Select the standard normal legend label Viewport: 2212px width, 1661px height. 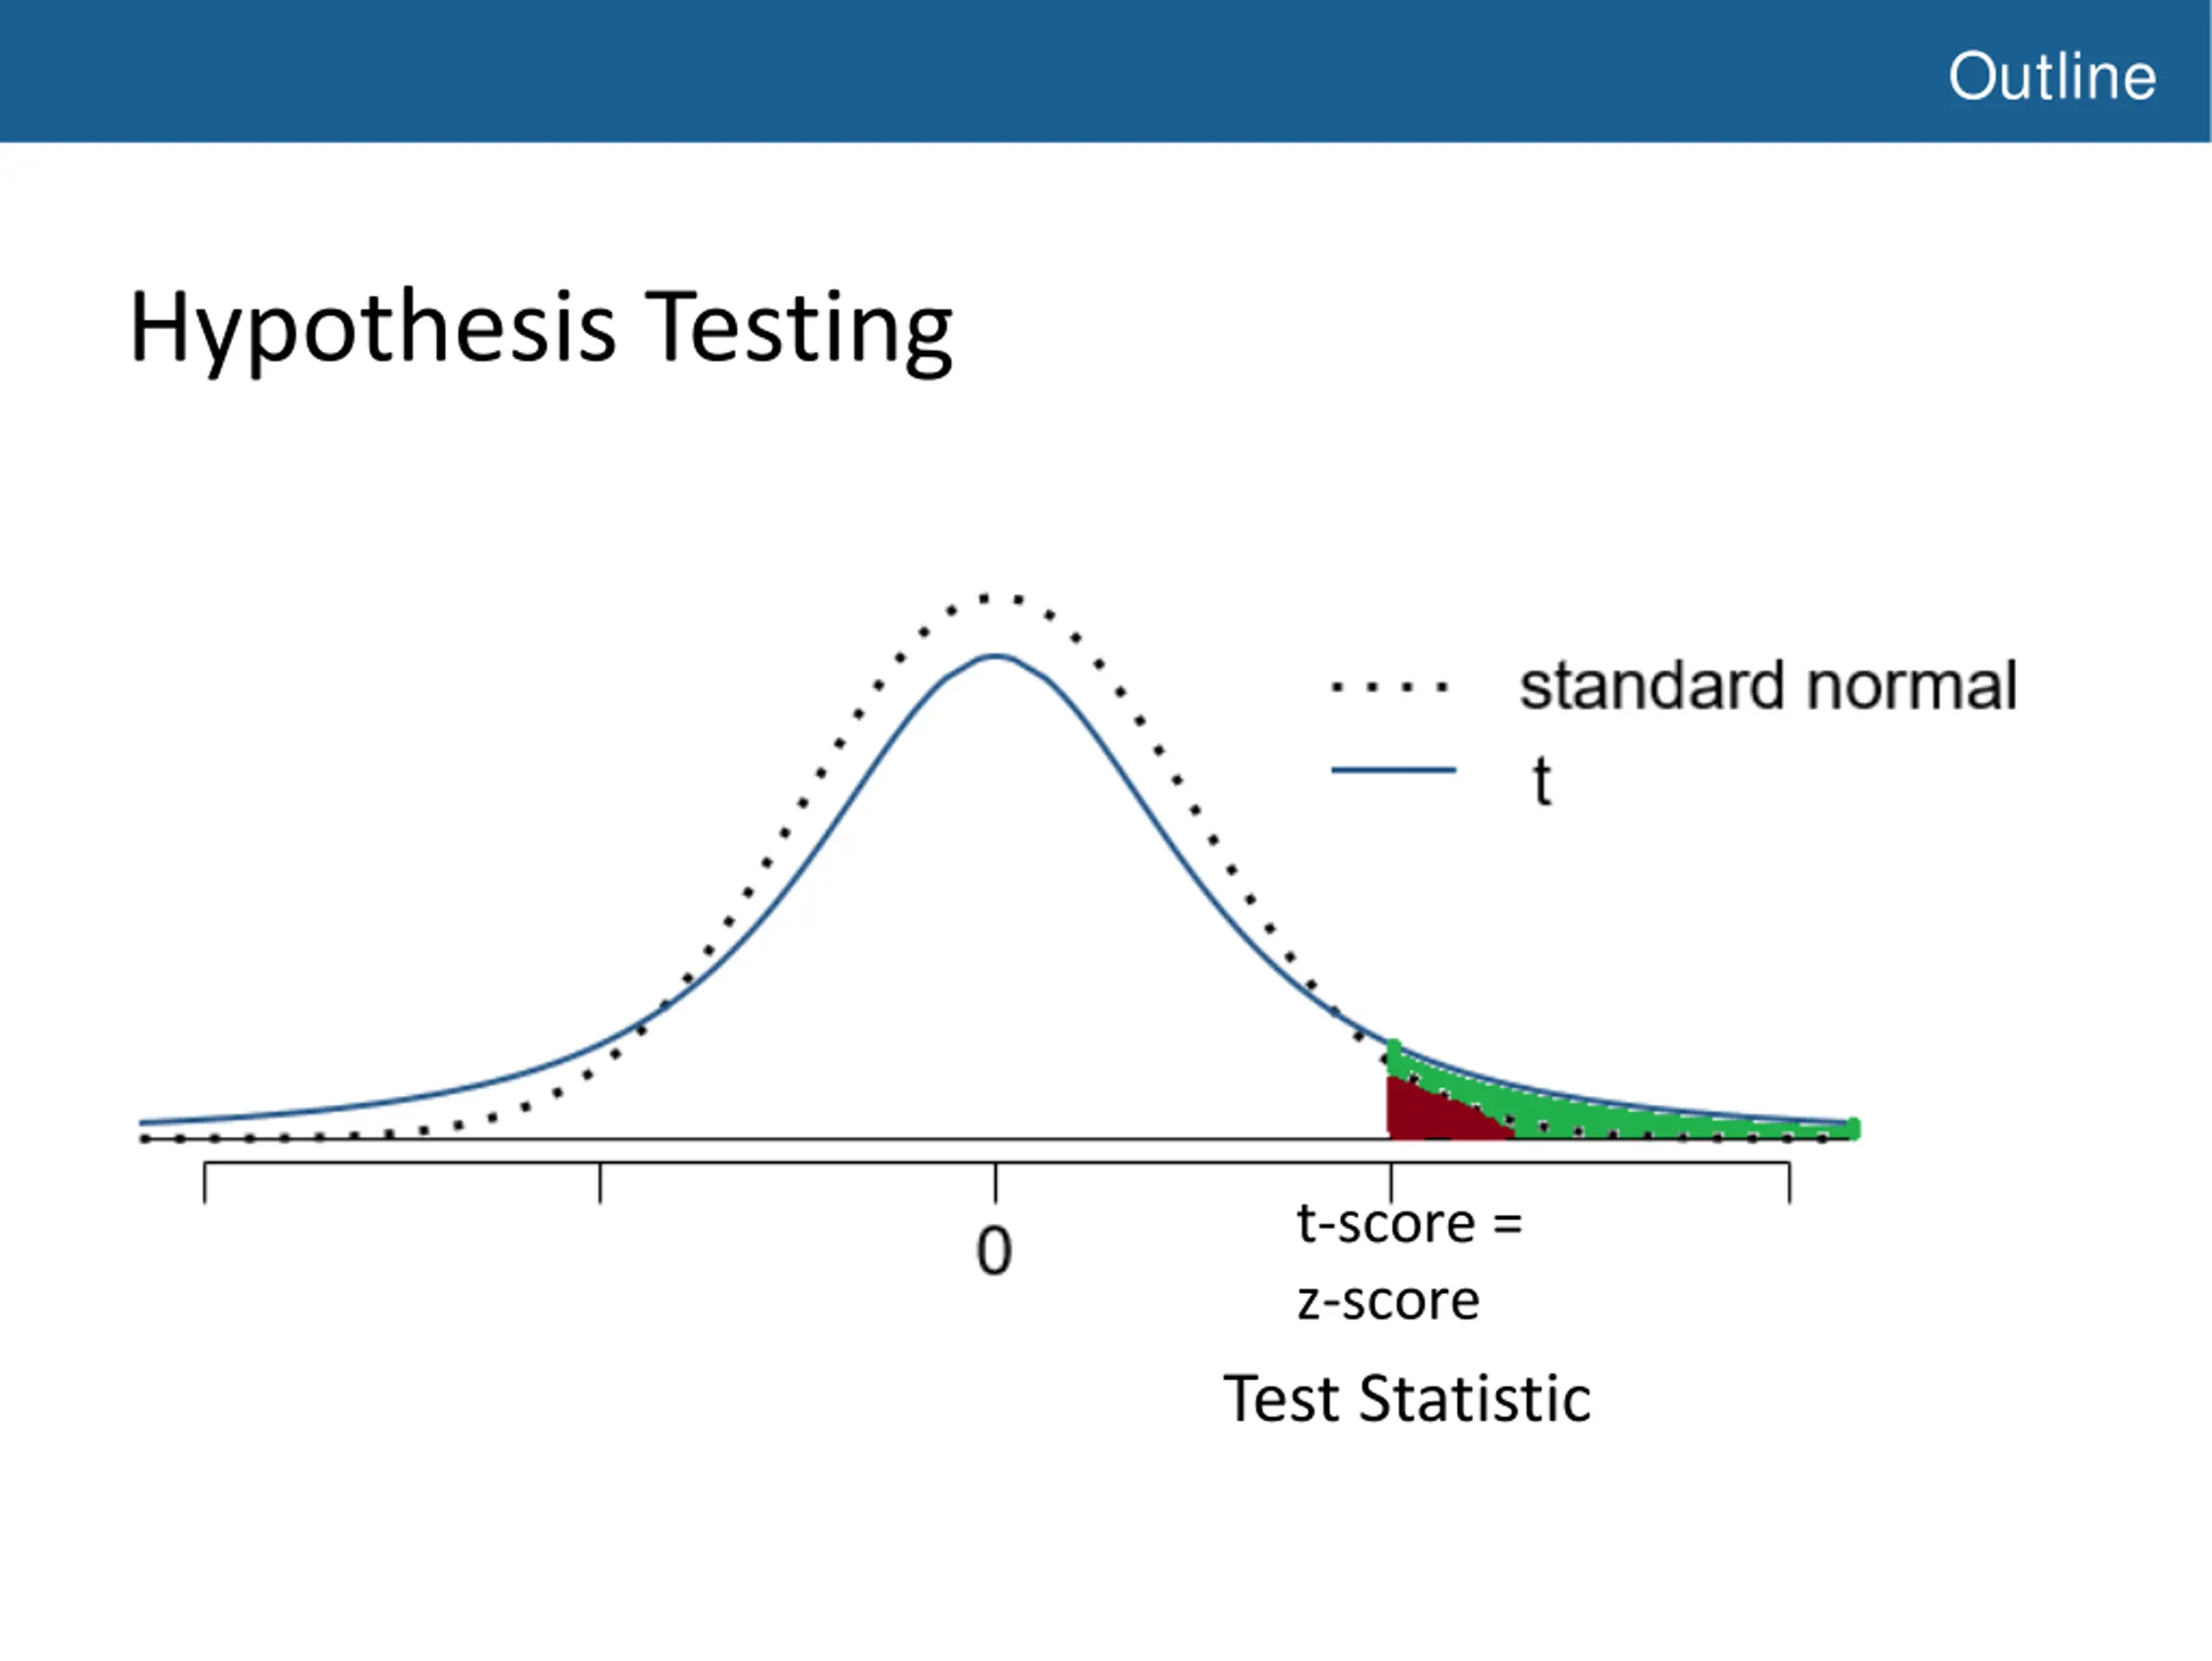point(1768,686)
